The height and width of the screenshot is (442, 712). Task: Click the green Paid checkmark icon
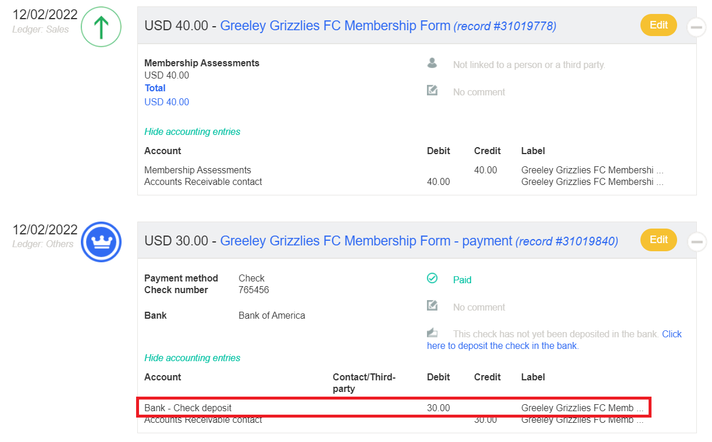click(432, 279)
